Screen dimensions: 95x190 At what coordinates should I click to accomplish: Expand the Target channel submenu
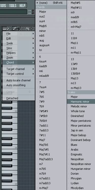tap(19, 69)
